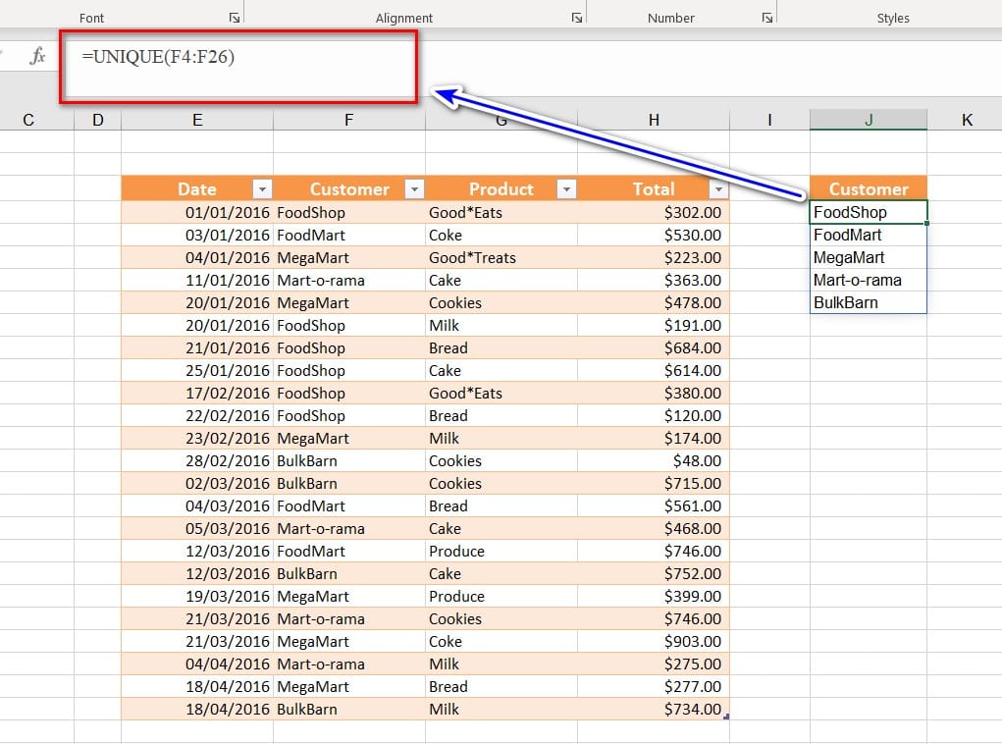Expand the Product column filter dropdown
This screenshot has height=744, width=1002.
[566, 189]
